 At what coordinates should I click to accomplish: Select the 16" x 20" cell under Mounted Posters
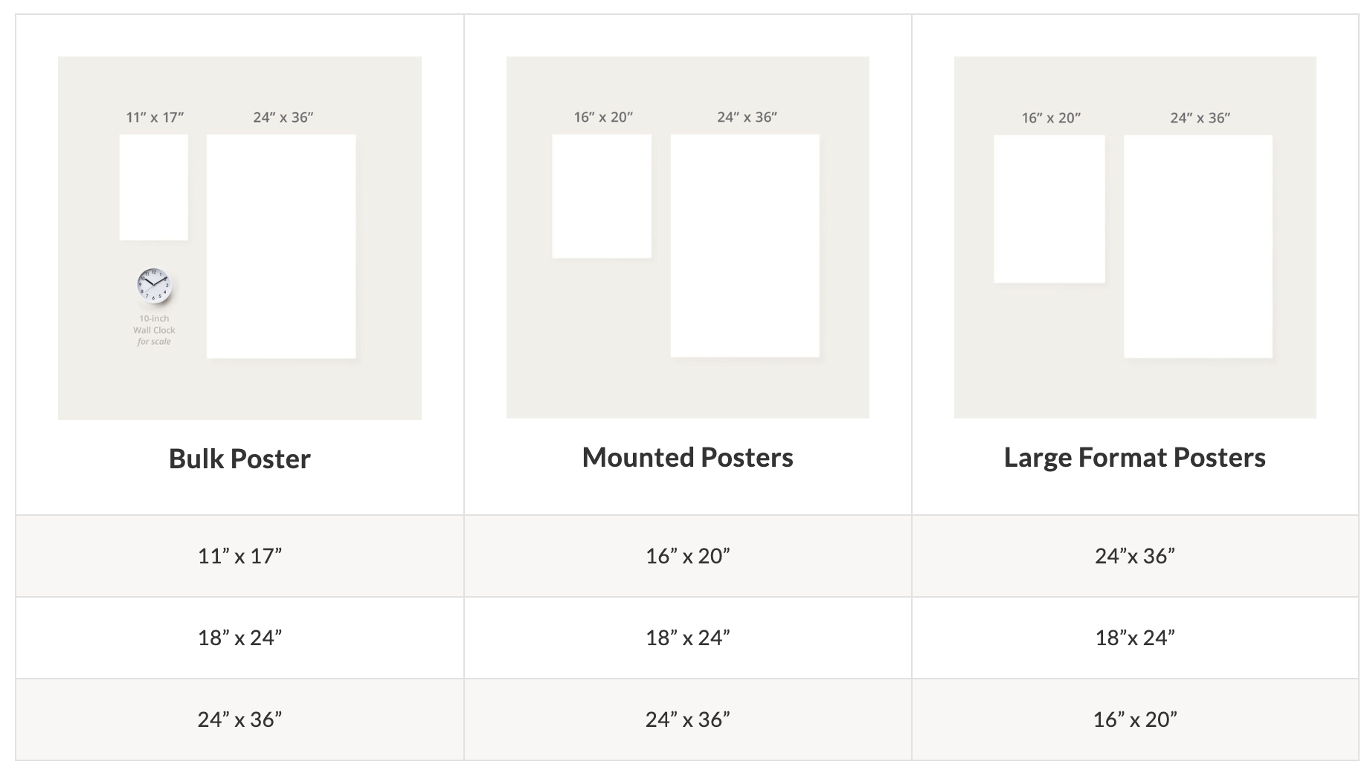[x=687, y=556]
